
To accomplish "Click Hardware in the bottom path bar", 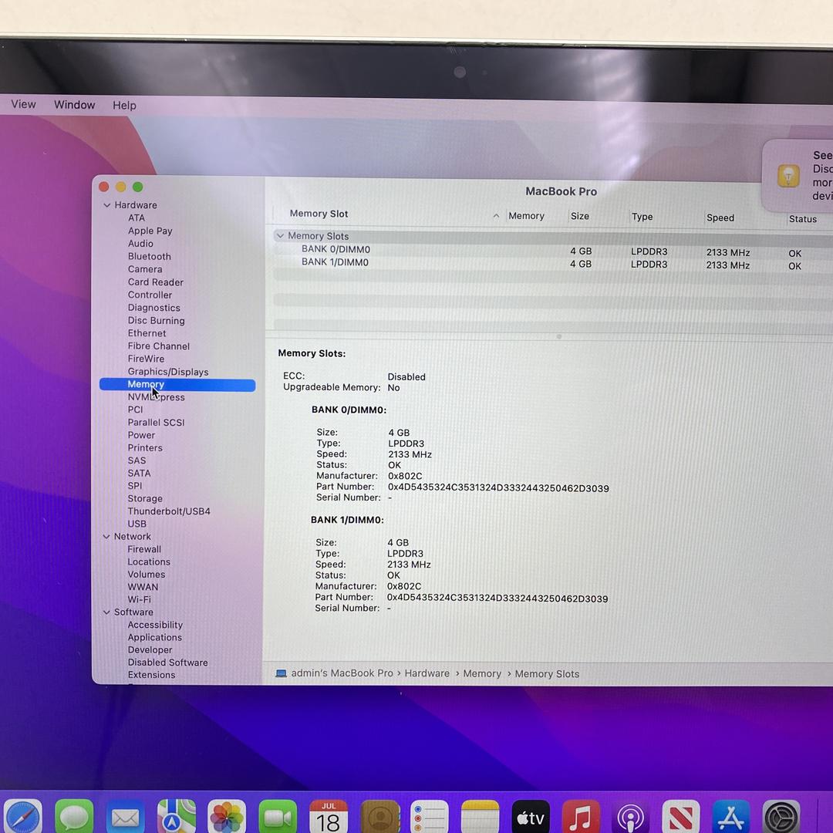I will 427,673.
